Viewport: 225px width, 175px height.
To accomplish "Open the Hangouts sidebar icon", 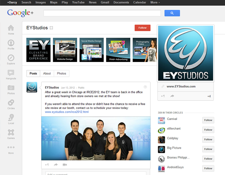I will click(11, 73).
